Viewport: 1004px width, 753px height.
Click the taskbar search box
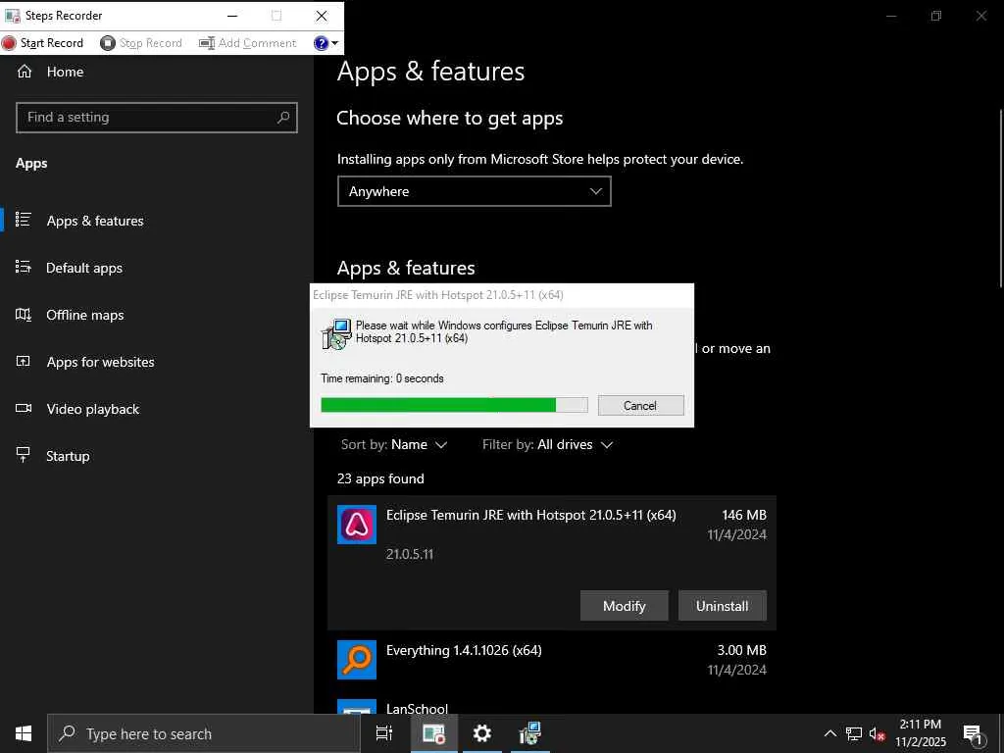coord(204,733)
